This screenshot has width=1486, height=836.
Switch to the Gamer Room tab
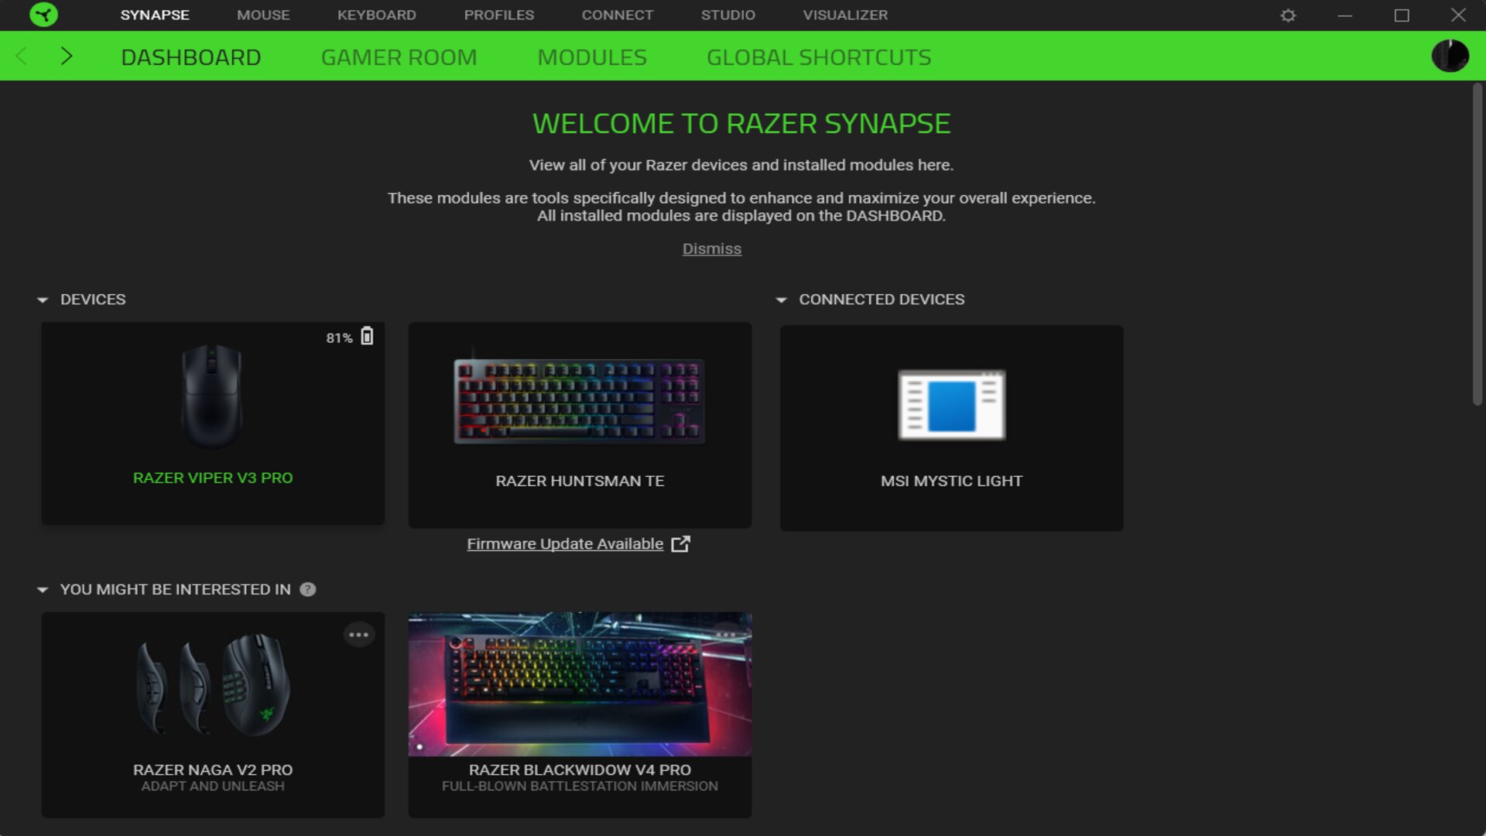pyautogui.click(x=399, y=57)
